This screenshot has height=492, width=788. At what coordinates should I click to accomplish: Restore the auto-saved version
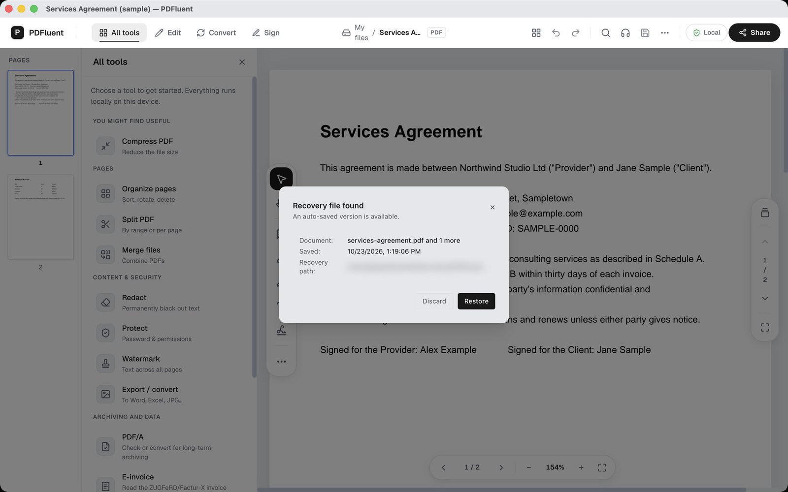click(x=476, y=301)
